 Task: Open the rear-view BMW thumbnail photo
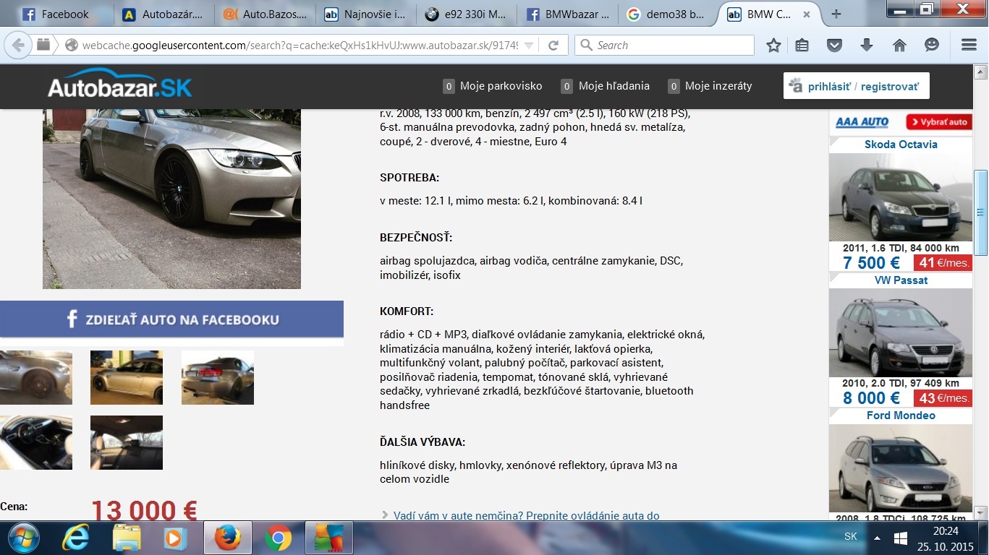tap(217, 377)
